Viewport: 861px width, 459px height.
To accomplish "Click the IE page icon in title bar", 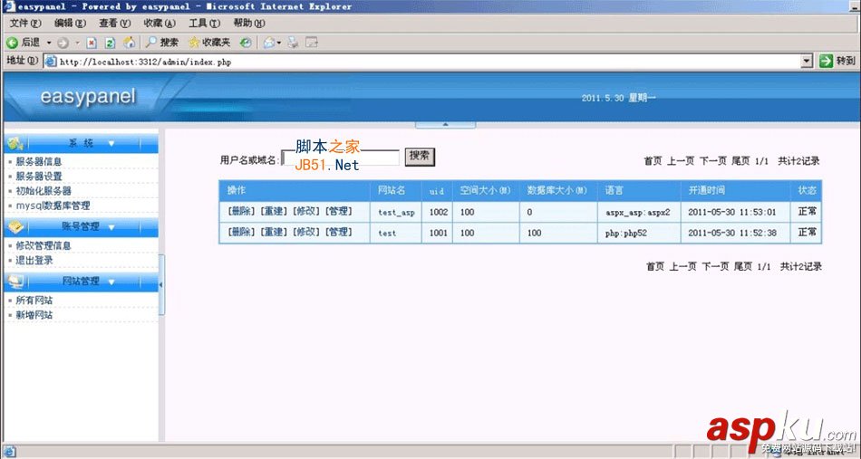I will [x=9, y=6].
